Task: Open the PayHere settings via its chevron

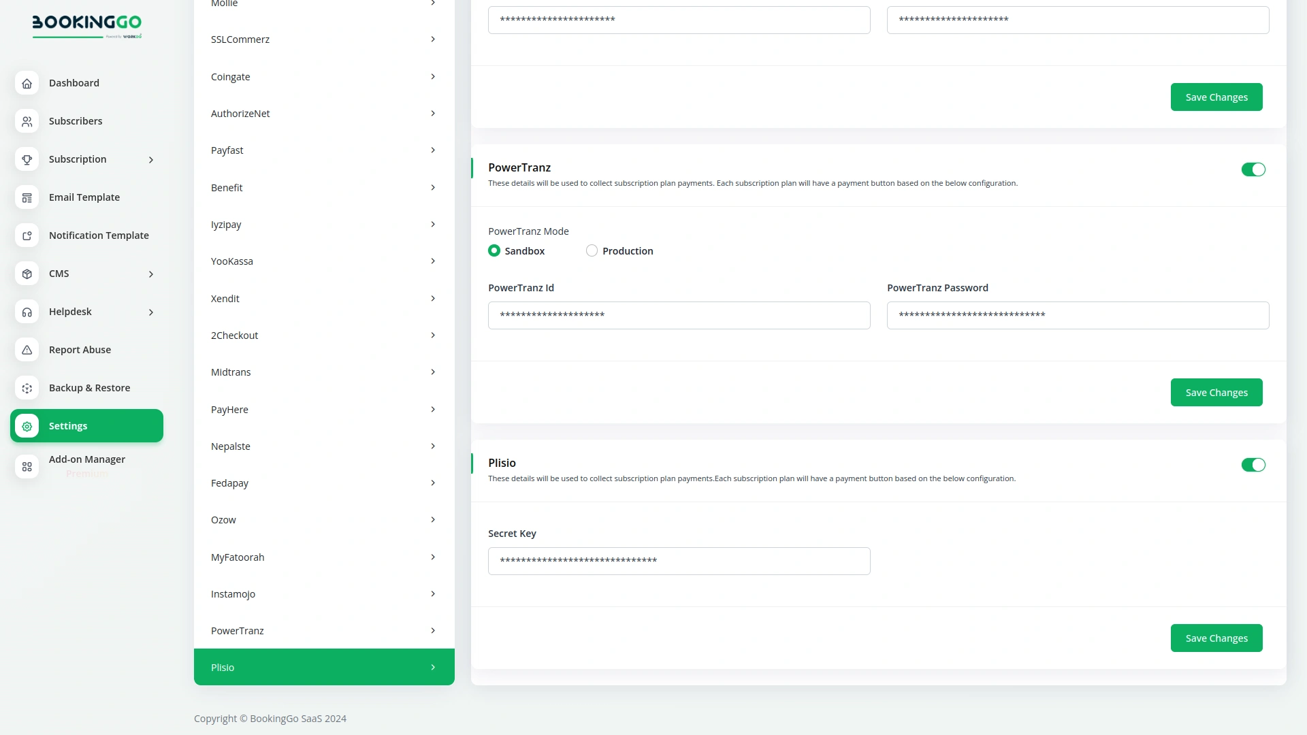Action: pos(433,409)
